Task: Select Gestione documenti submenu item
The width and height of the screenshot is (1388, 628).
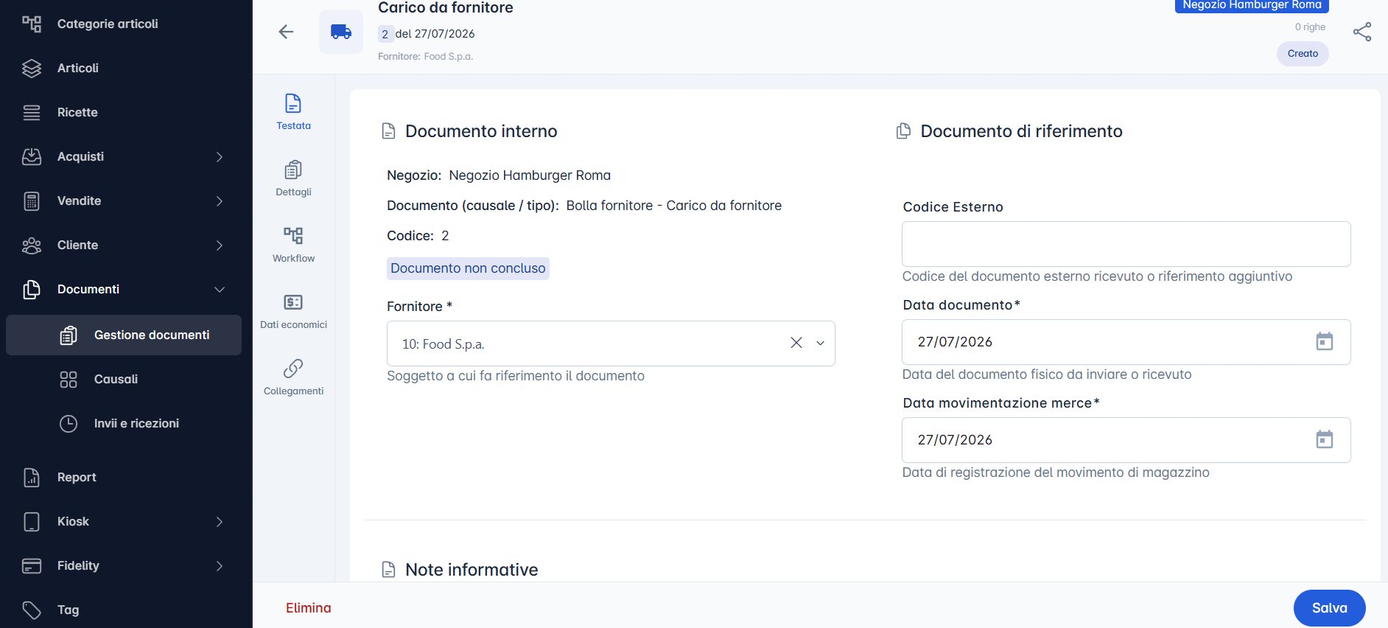Action: point(124,335)
